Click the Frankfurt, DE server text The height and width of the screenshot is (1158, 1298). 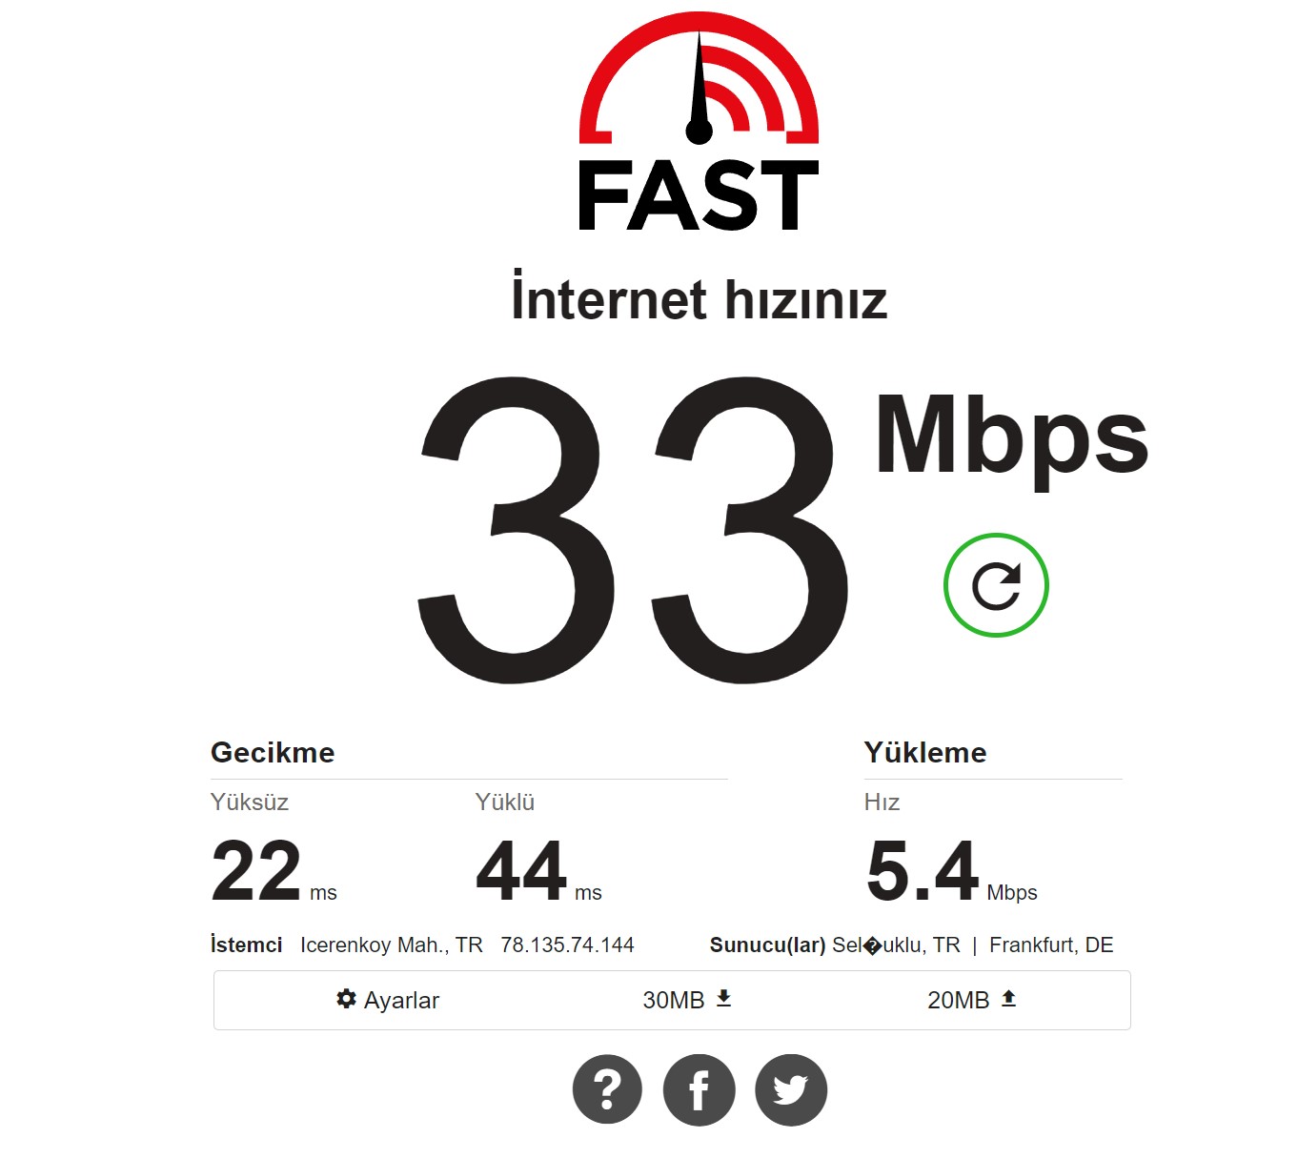[x=1051, y=945]
